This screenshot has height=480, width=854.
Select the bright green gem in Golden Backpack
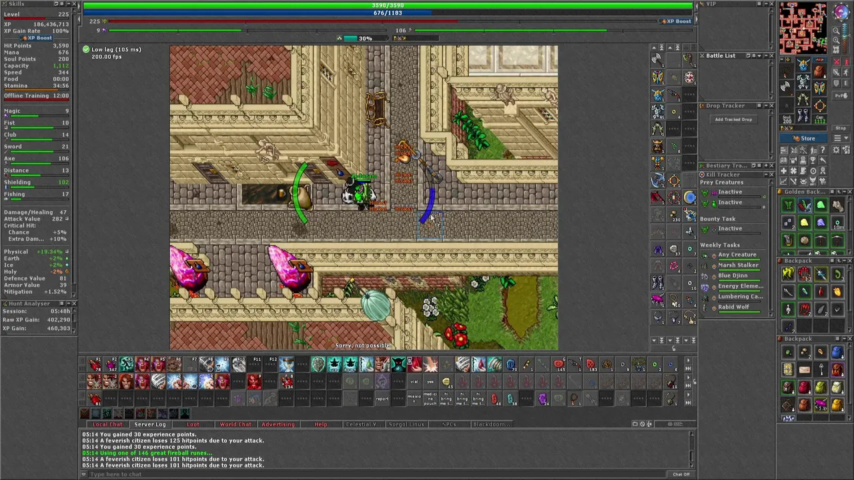pyautogui.click(x=821, y=205)
